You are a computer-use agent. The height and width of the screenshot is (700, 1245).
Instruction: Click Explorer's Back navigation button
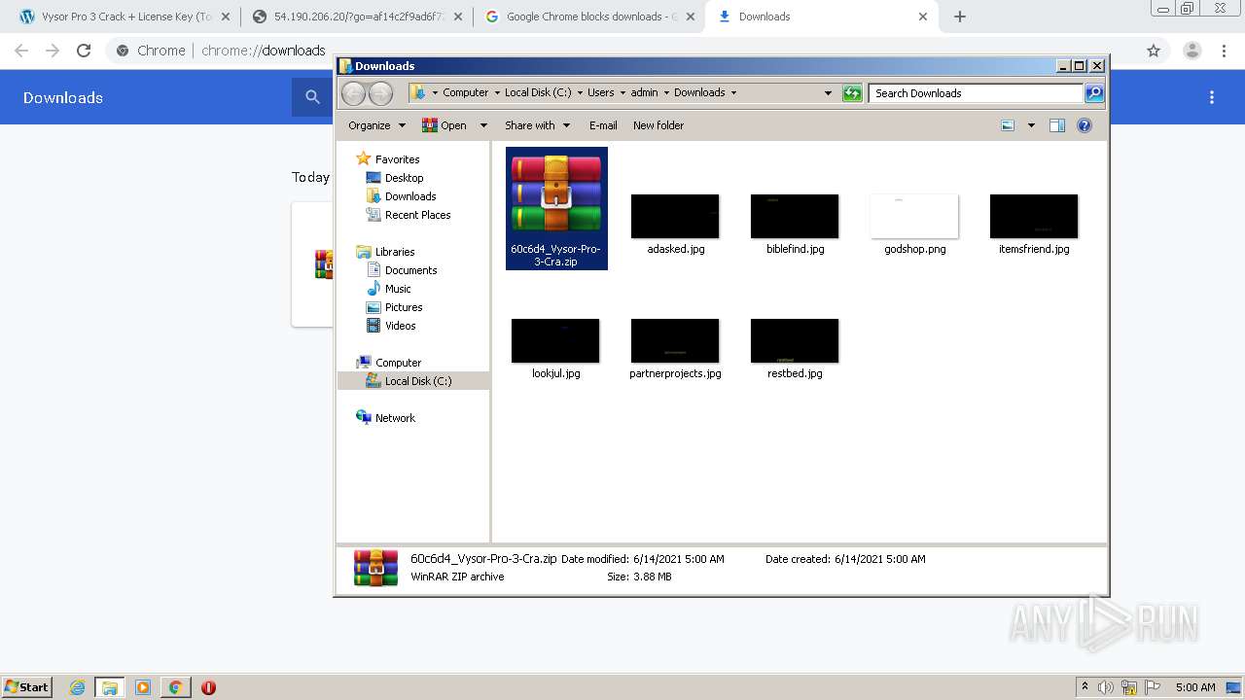pyautogui.click(x=353, y=93)
